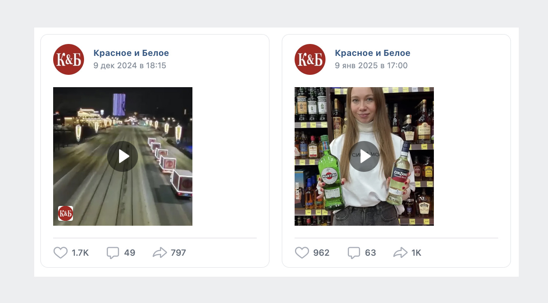Open Красное и Белое link above January post
This screenshot has width=548, height=303.
(372, 53)
